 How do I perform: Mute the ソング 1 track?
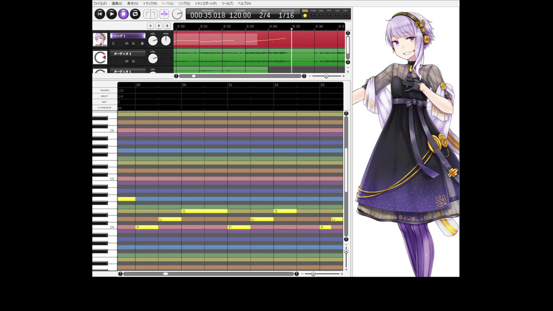tap(127, 43)
